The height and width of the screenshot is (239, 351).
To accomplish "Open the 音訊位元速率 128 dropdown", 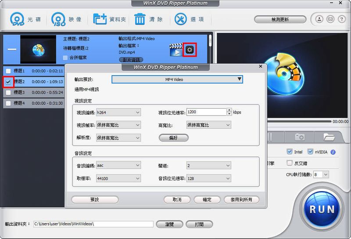I will [209, 178].
